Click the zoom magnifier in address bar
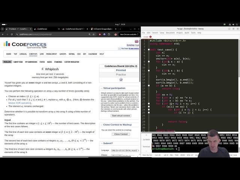 coord(90,34)
